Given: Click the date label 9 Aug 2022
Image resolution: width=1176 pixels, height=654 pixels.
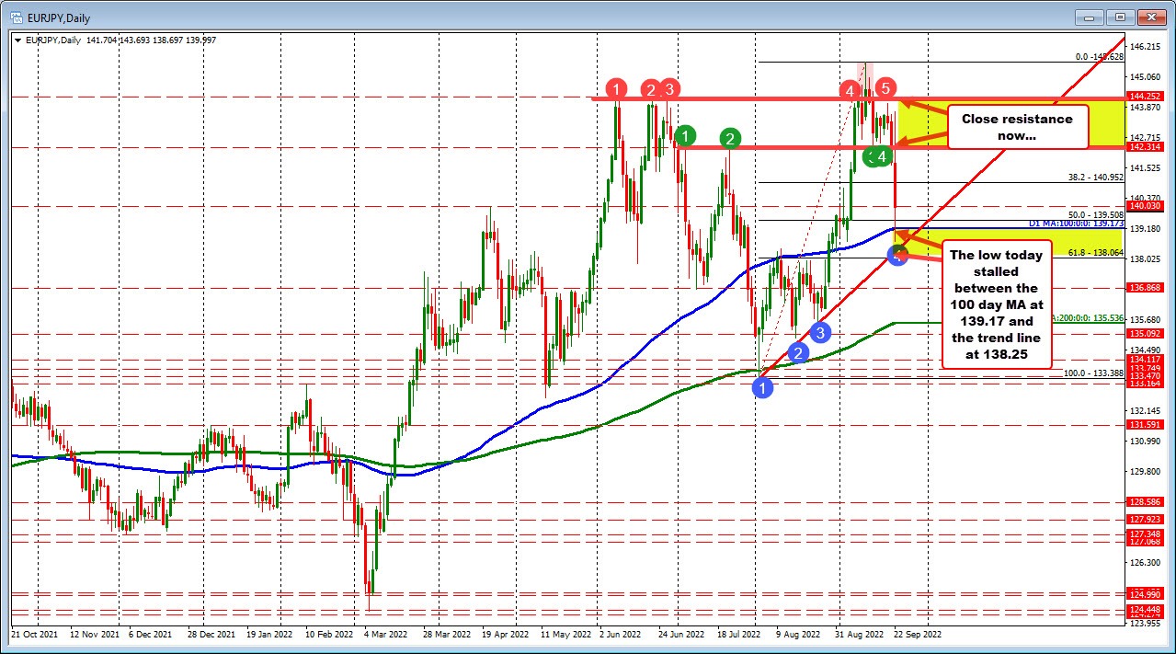Looking at the screenshot, I should (797, 635).
